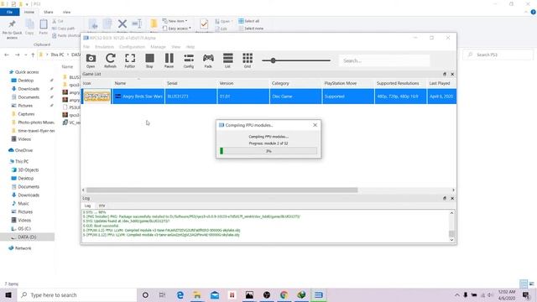Switch game list to Grid view icon
This screenshot has height=302, width=537.
pos(248,60)
